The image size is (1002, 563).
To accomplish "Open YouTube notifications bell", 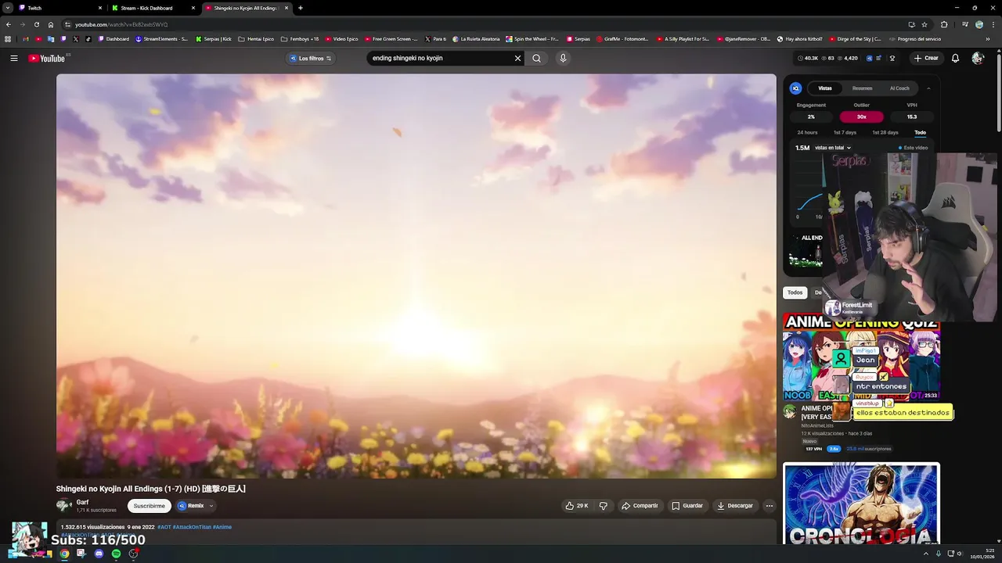I will (955, 58).
